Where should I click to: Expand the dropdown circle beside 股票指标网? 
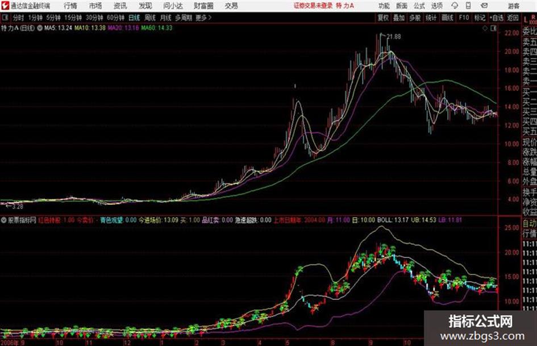click(x=4, y=220)
